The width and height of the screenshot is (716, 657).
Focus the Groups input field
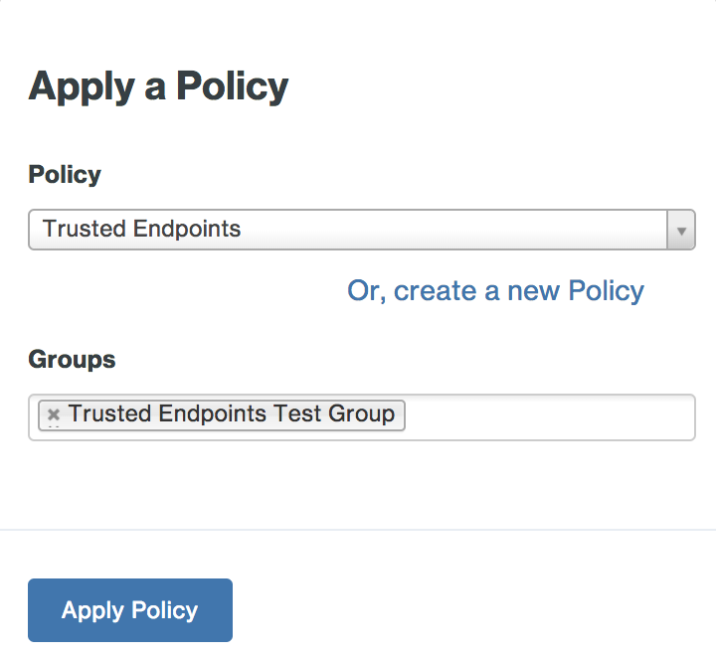pyautogui.click(x=547, y=417)
